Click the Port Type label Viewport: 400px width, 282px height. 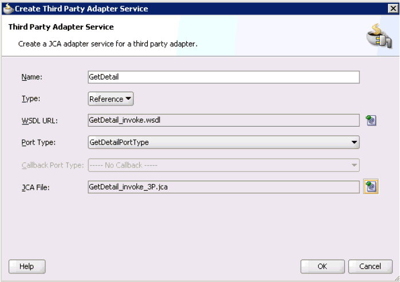click(38, 142)
